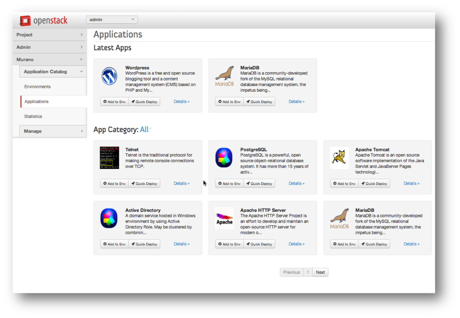The width and height of the screenshot is (460, 318).
Task: Open Environments in the sidebar
Action: [37, 87]
